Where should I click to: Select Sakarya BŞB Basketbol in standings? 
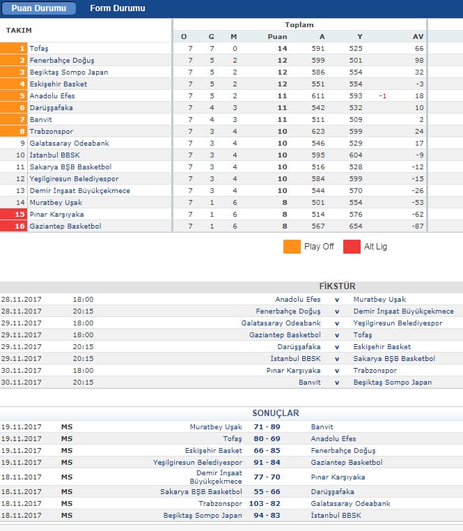coord(70,167)
